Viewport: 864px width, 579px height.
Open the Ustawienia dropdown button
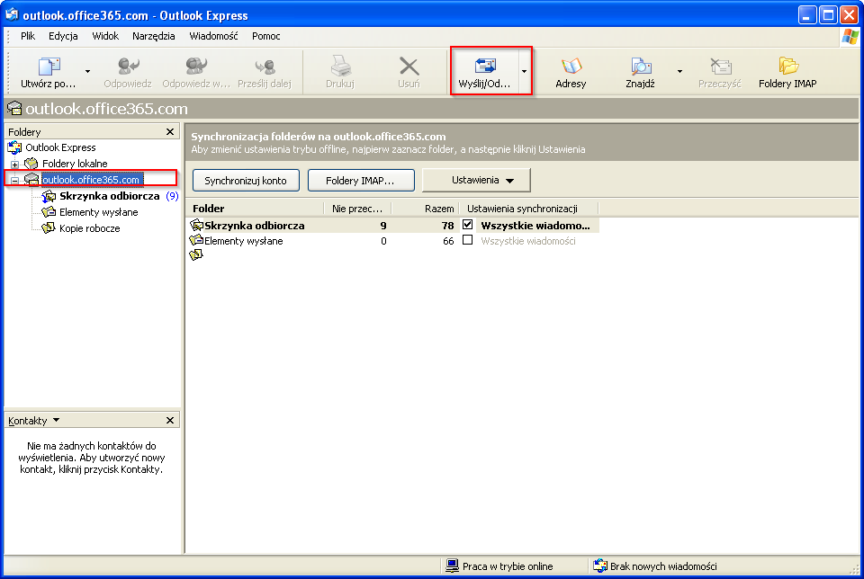pyautogui.click(x=476, y=180)
